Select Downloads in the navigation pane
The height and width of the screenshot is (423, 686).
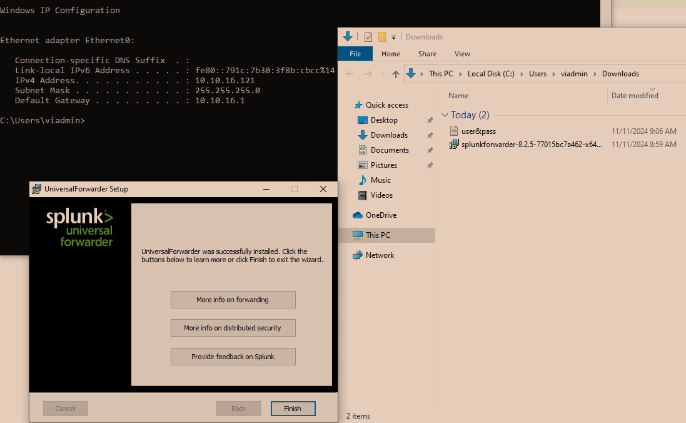point(389,135)
